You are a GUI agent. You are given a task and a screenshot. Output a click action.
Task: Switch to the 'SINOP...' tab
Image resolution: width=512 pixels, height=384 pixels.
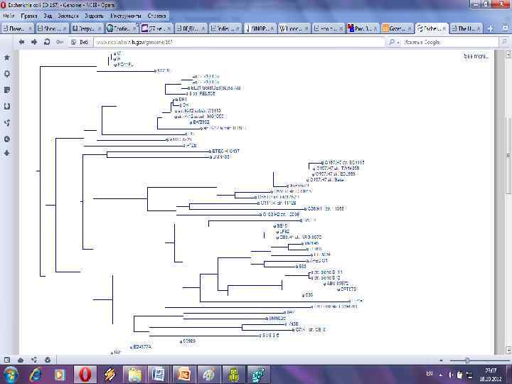pyautogui.click(x=260, y=28)
